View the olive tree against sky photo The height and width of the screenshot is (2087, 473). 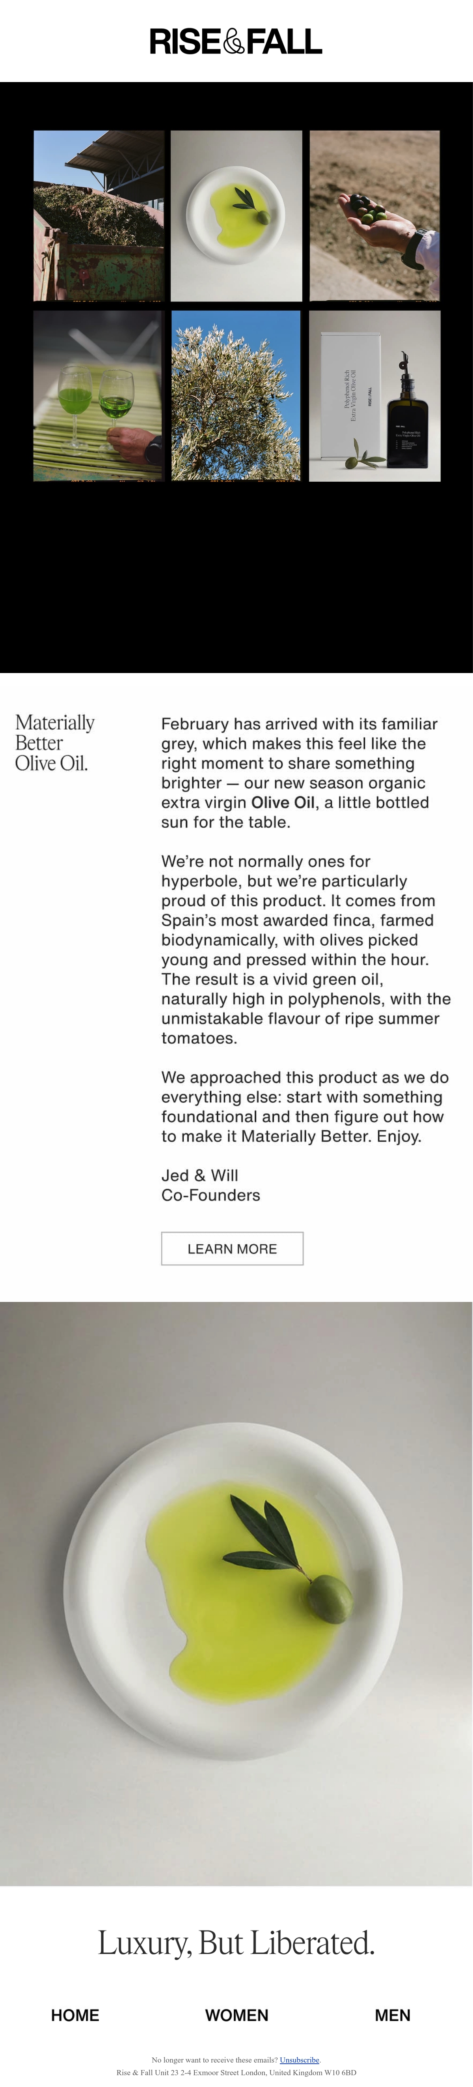236,396
